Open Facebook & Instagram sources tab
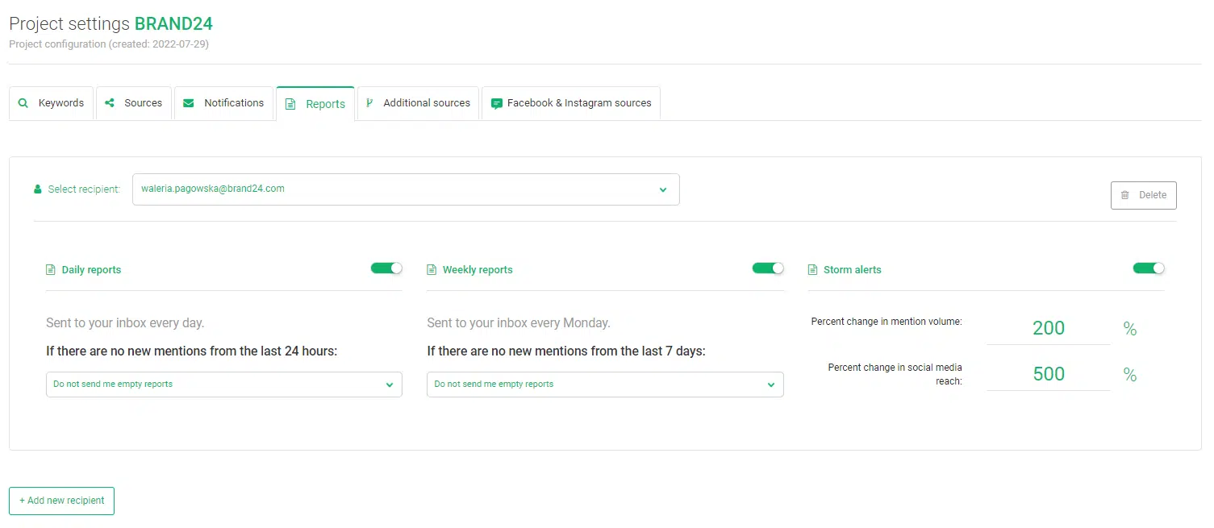The image size is (1214, 528). tap(571, 103)
